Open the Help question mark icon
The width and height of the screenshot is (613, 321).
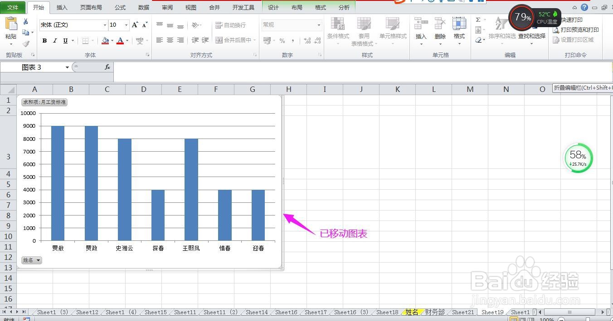pyautogui.click(x=584, y=7)
